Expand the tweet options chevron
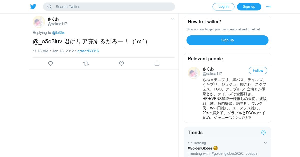Viewport: 300px width, 157px height. [x=173, y=19]
